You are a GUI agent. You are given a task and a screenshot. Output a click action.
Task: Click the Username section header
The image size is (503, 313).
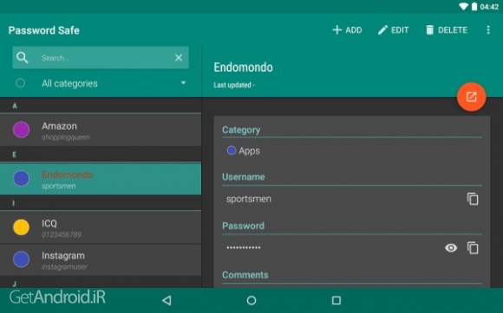point(244,176)
